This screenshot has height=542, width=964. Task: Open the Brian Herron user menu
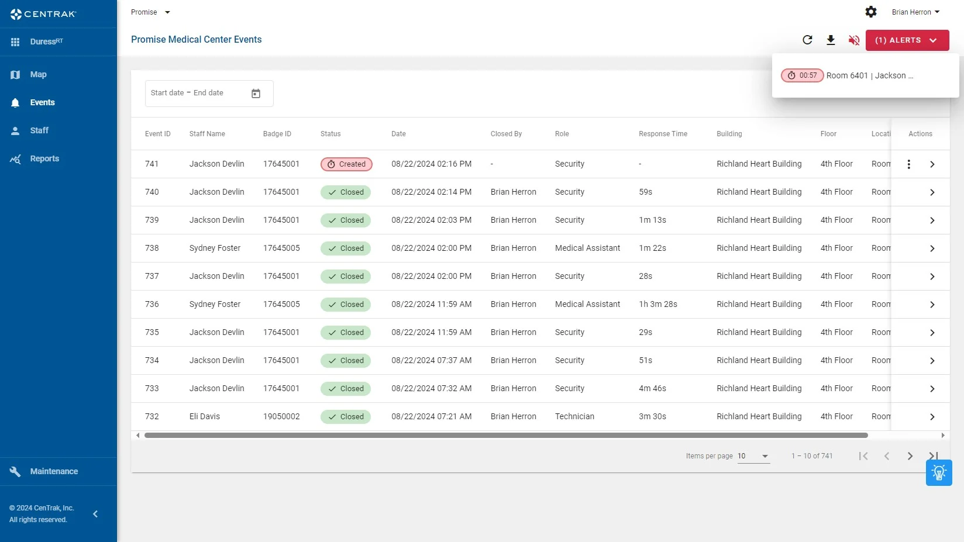(x=915, y=12)
